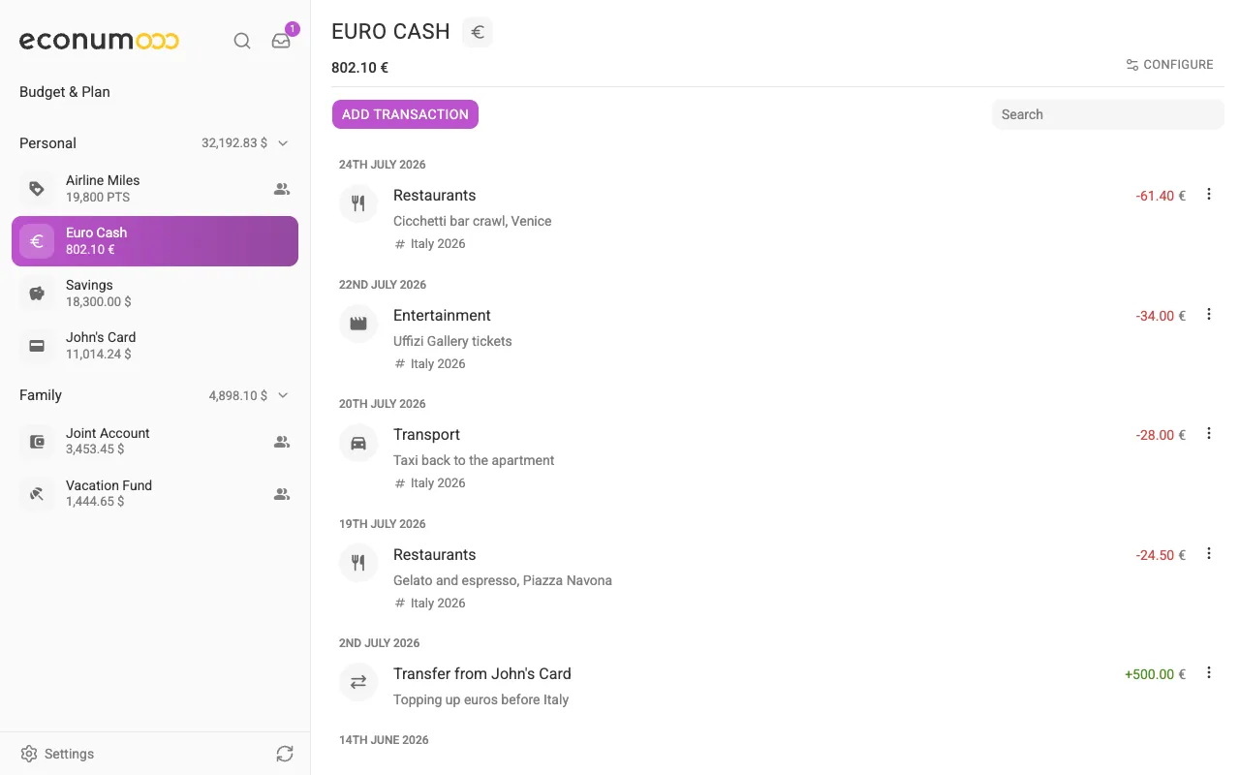Click the clapperboard icon of the Entertainment transaction

[x=358, y=324]
